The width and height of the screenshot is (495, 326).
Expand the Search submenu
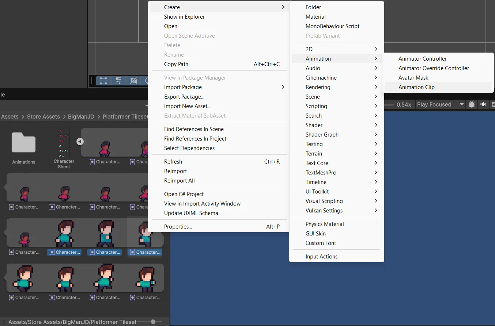[x=336, y=116]
